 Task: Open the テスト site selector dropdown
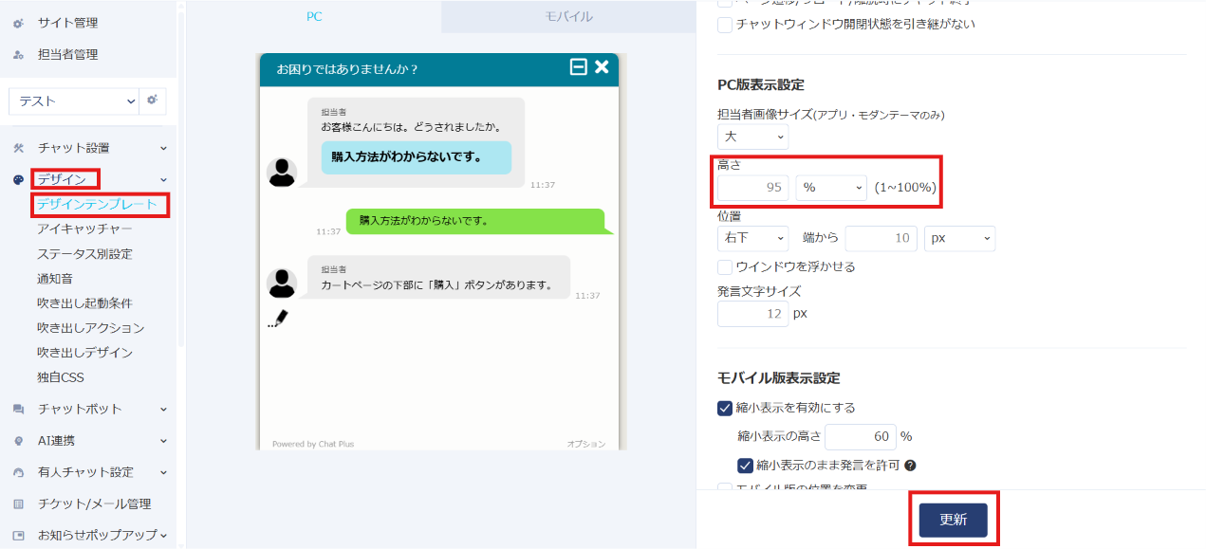click(74, 101)
